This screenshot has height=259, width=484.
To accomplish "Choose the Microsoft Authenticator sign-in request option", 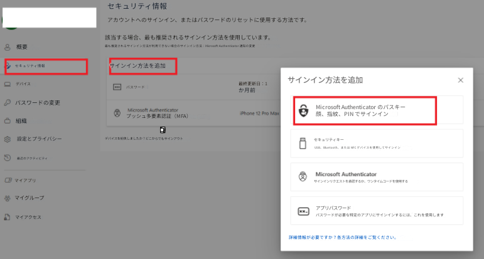I will pyautogui.click(x=377, y=177).
